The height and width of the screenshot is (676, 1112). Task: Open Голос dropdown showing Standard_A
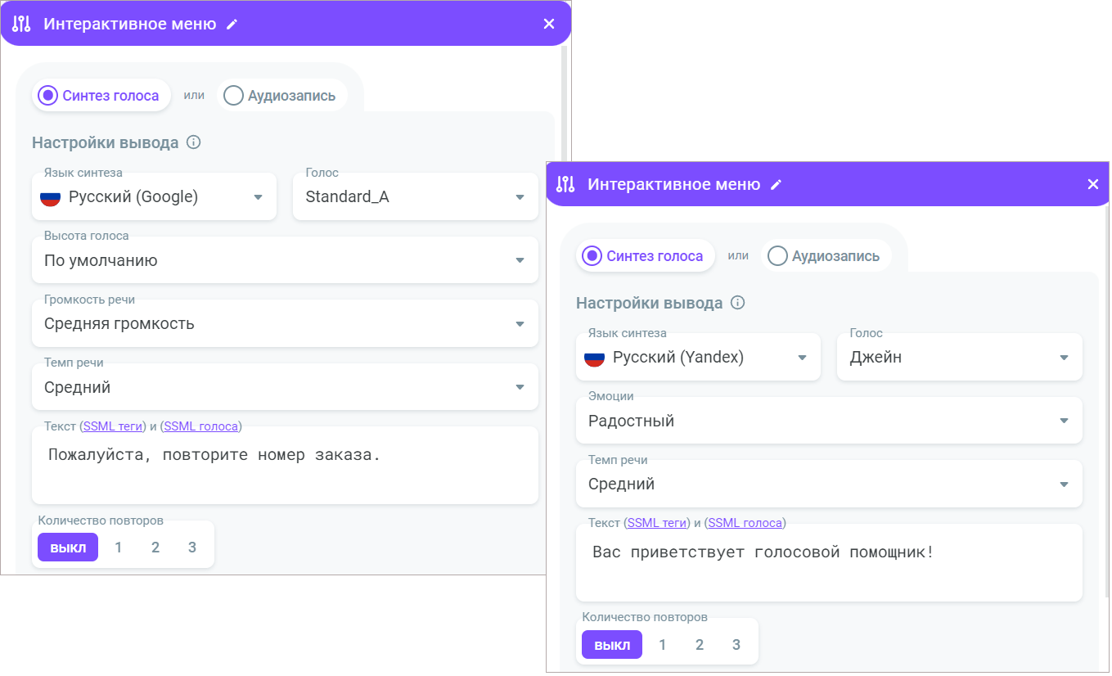click(x=416, y=196)
